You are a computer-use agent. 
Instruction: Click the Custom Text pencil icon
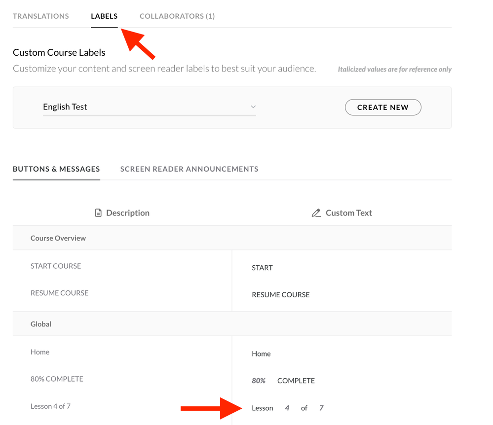(316, 213)
